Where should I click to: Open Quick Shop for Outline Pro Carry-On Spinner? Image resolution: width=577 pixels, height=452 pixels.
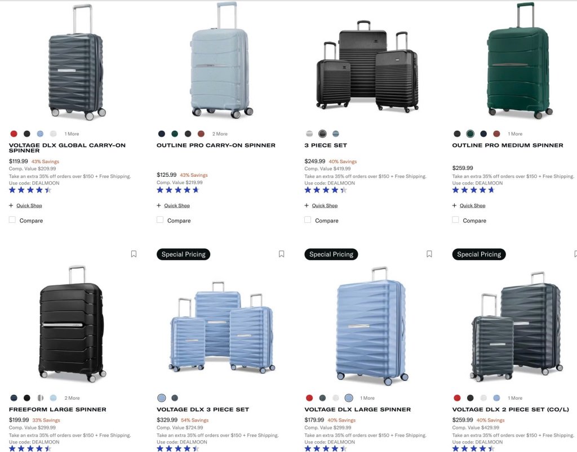coord(177,205)
